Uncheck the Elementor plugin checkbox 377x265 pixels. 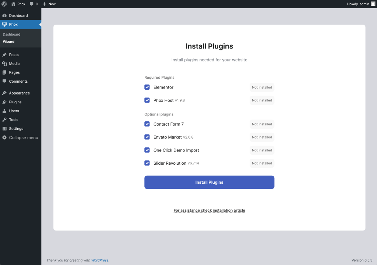point(147,87)
